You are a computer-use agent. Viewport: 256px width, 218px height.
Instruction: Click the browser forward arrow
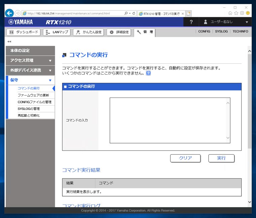(18, 13)
